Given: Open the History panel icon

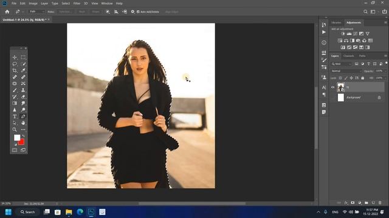Looking at the screenshot, I should point(324,25).
